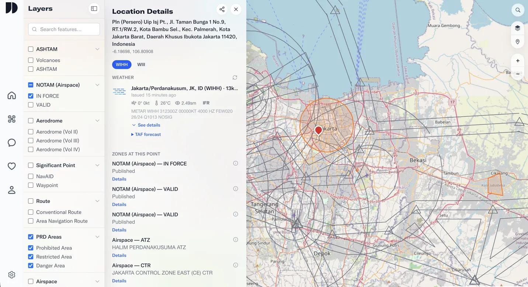
Task: Expand See details for weather
Action: pyautogui.click(x=146, y=125)
